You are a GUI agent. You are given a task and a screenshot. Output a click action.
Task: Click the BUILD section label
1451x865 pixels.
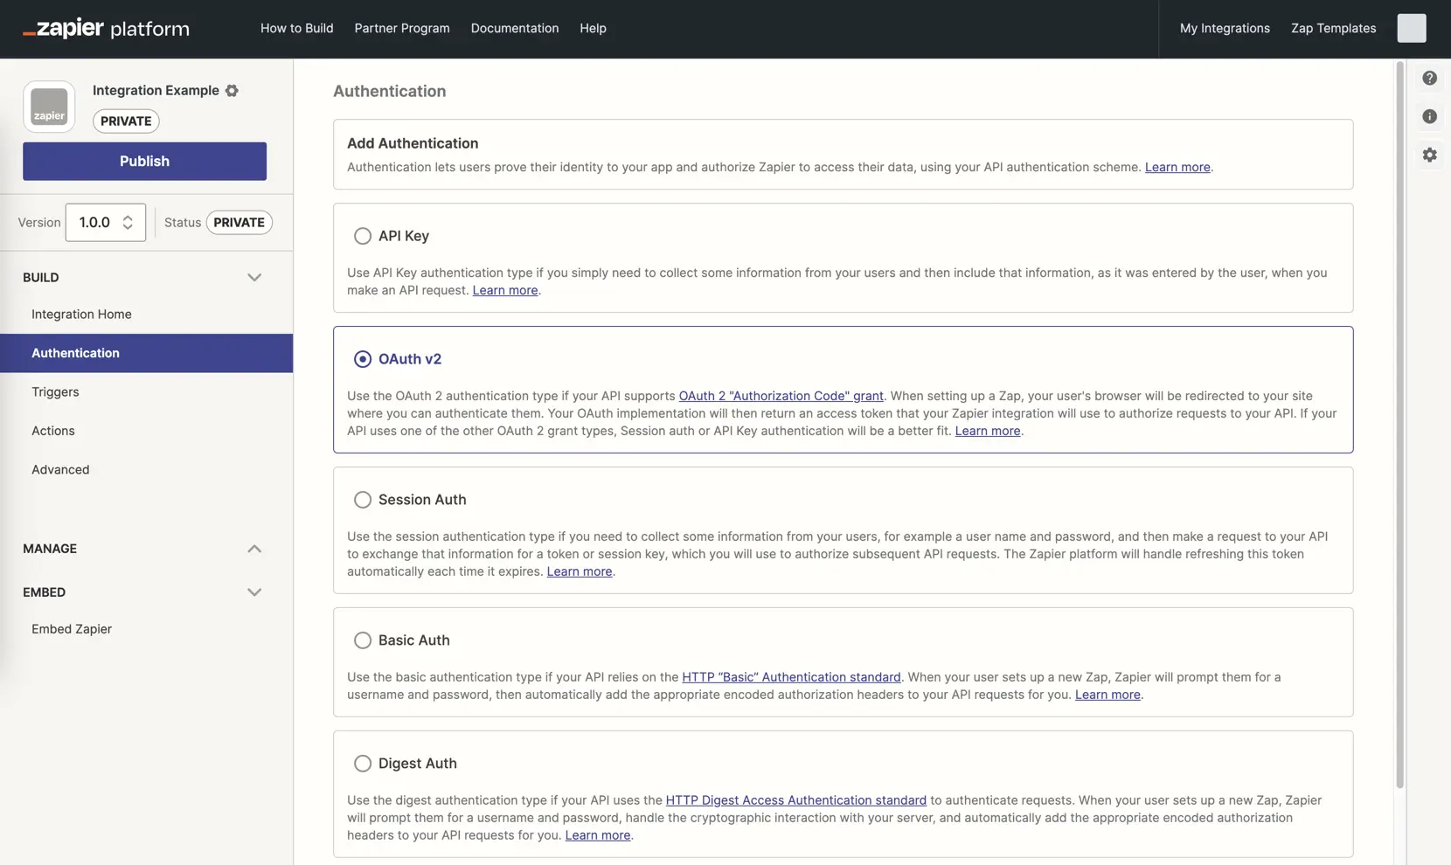tap(41, 278)
